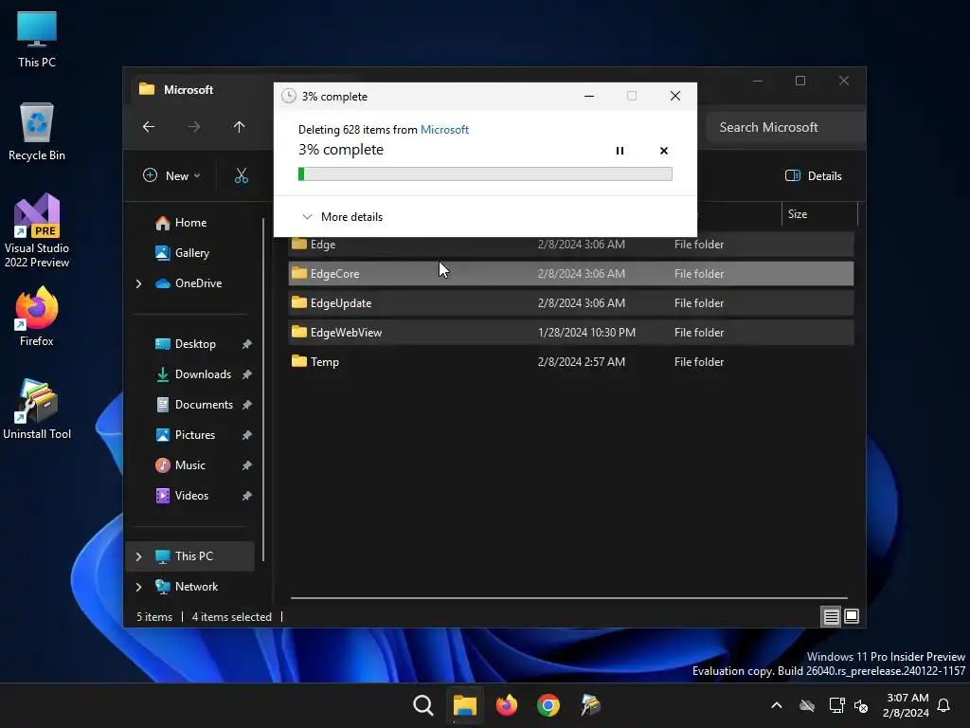Switch to details list view
Viewport: 970px width, 728px height.
[x=832, y=616]
